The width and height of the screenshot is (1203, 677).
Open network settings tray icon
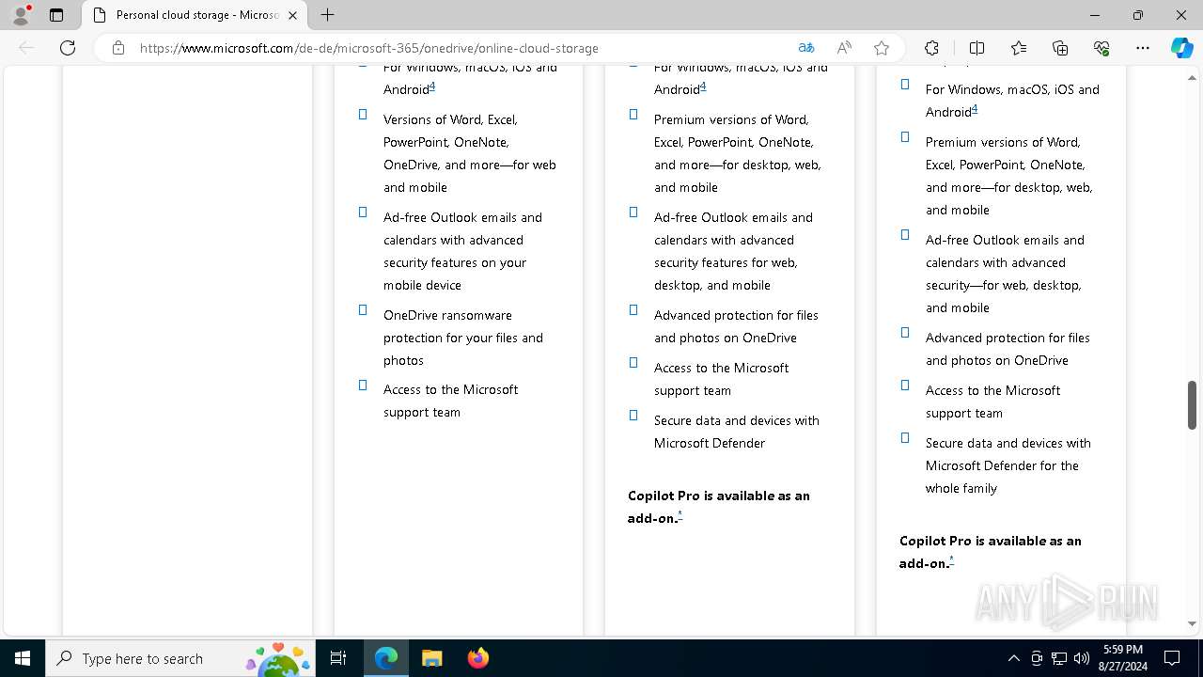(1059, 658)
